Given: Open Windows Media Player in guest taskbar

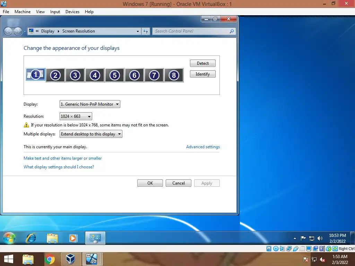Looking at the screenshot, I should pyautogui.click(x=73, y=238).
